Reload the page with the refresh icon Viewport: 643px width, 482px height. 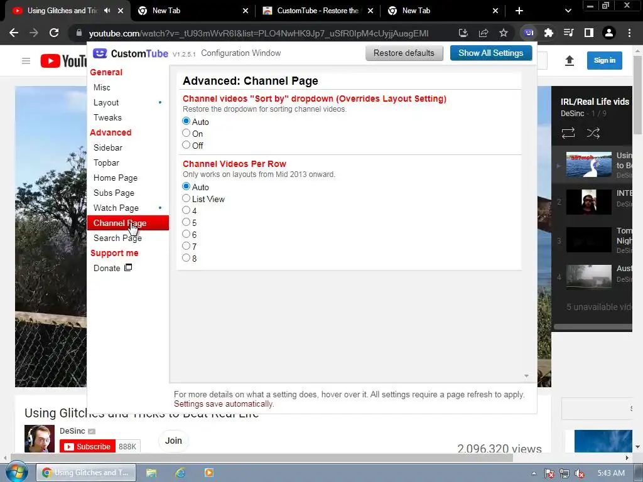tap(54, 33)
